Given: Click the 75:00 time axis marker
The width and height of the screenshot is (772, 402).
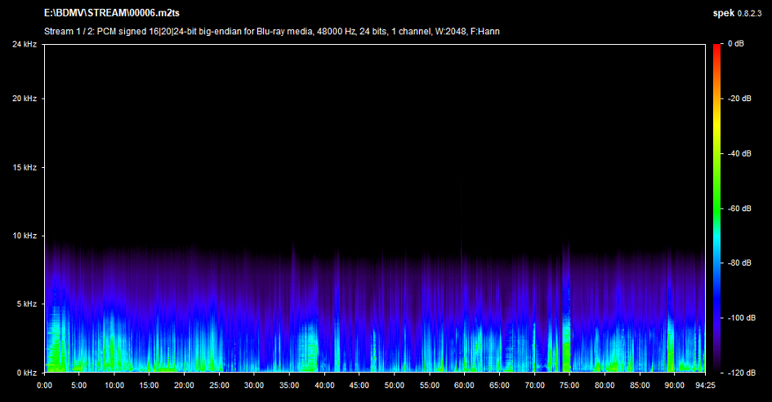Looking at the screenshot, I should (x=569, y=385).
